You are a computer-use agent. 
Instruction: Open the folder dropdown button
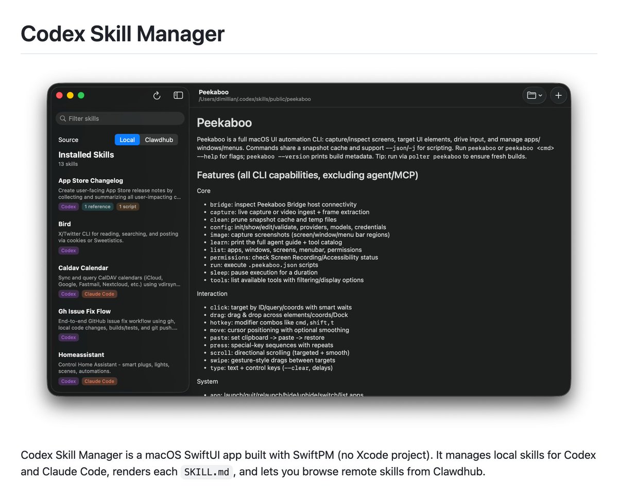534,95
